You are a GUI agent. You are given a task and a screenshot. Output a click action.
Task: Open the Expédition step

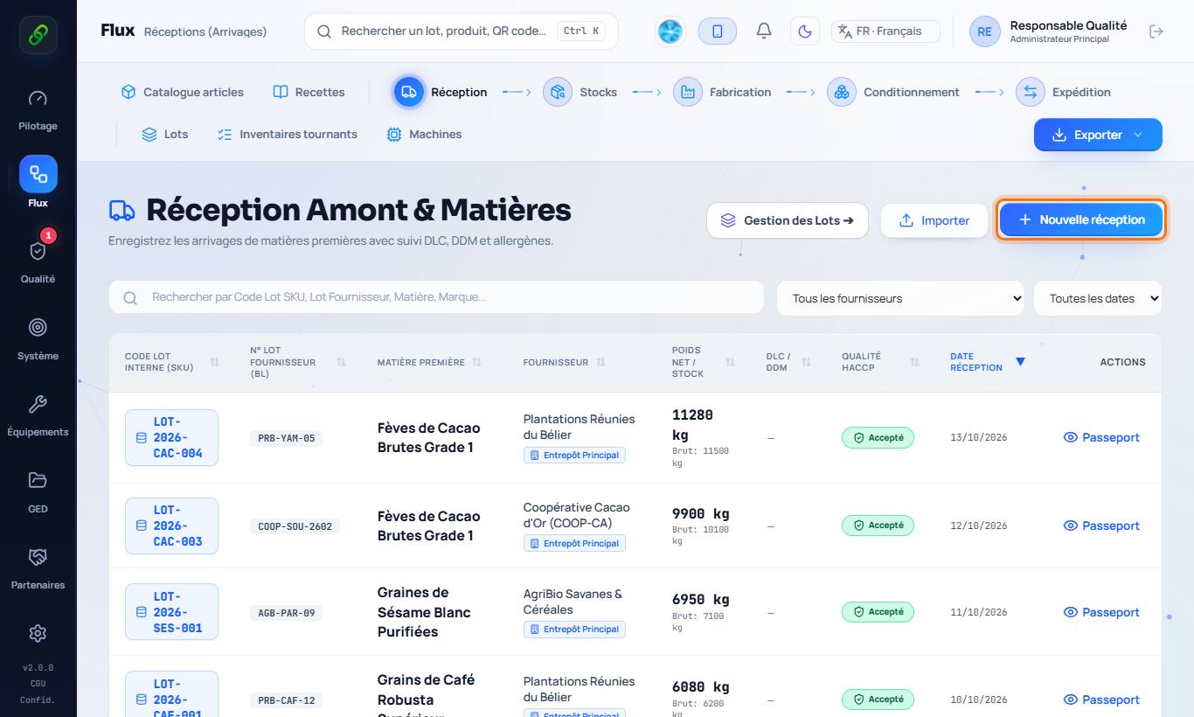(x=1063, y=92)
